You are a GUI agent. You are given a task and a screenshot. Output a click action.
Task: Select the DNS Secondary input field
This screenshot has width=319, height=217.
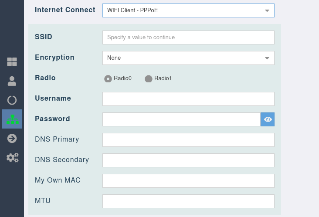click(x=188, y=160)
